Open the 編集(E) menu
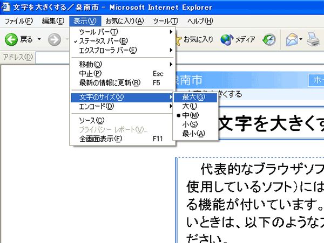Image resolution: width=324 pixels, height=243 pixels. click(53, 21)
